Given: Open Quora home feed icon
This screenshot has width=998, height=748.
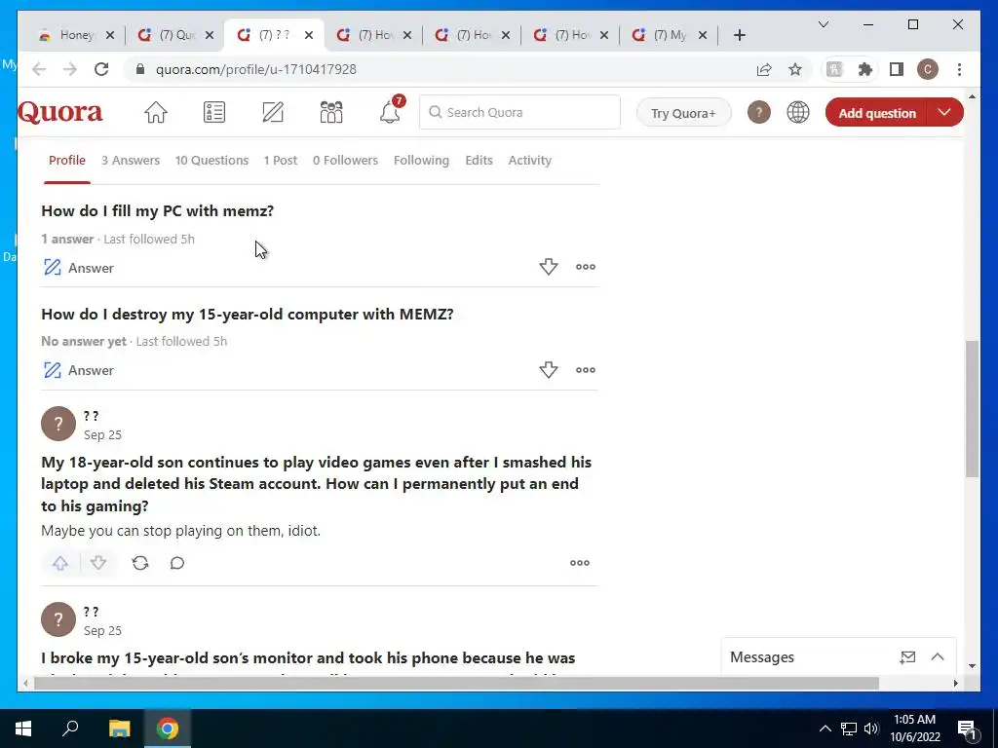Looking at the screenshot, I should click(155, 113).
